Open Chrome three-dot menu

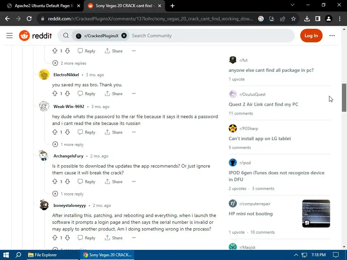(x=340, y=19)
